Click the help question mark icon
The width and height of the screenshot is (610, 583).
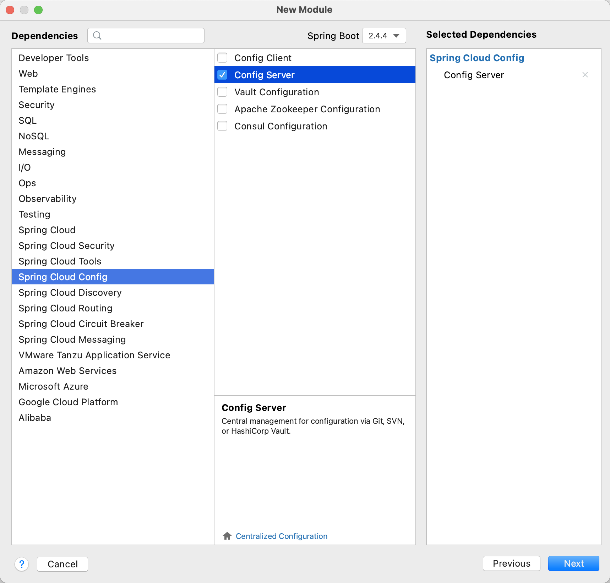coord(22,564)
